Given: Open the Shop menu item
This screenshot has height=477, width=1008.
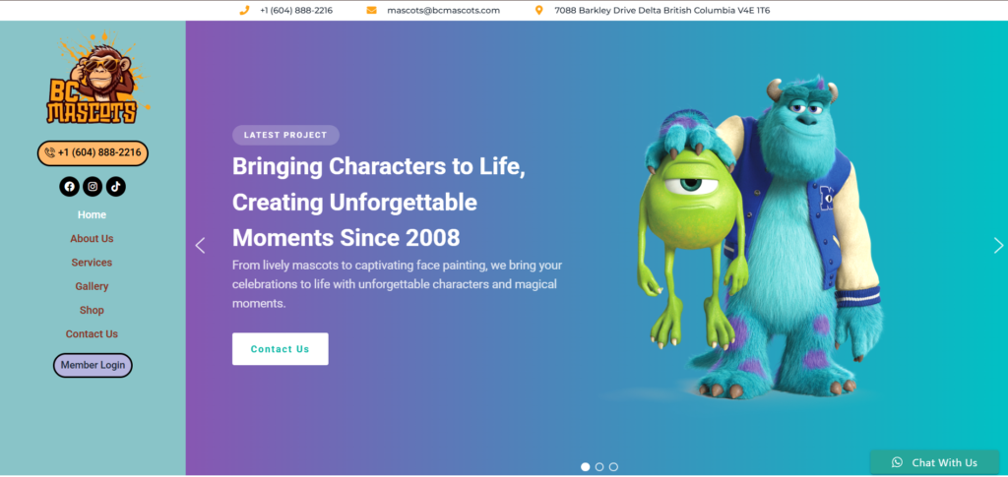Looking at the screenshot, I should click(x=92, y=310).
